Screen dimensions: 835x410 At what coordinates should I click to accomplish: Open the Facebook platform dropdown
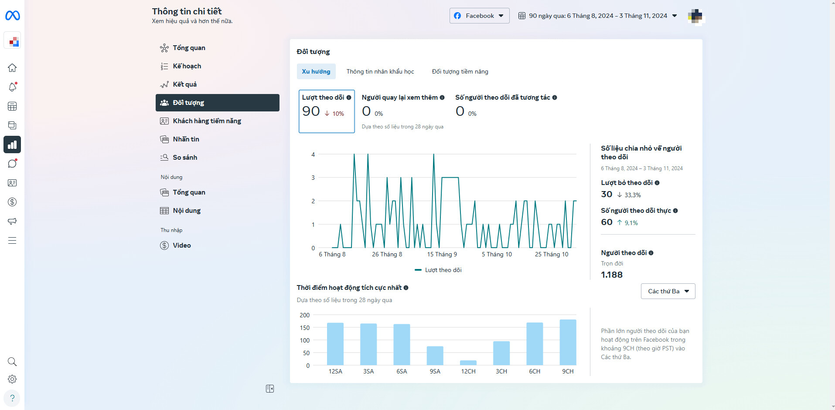(x=479, y=16)
